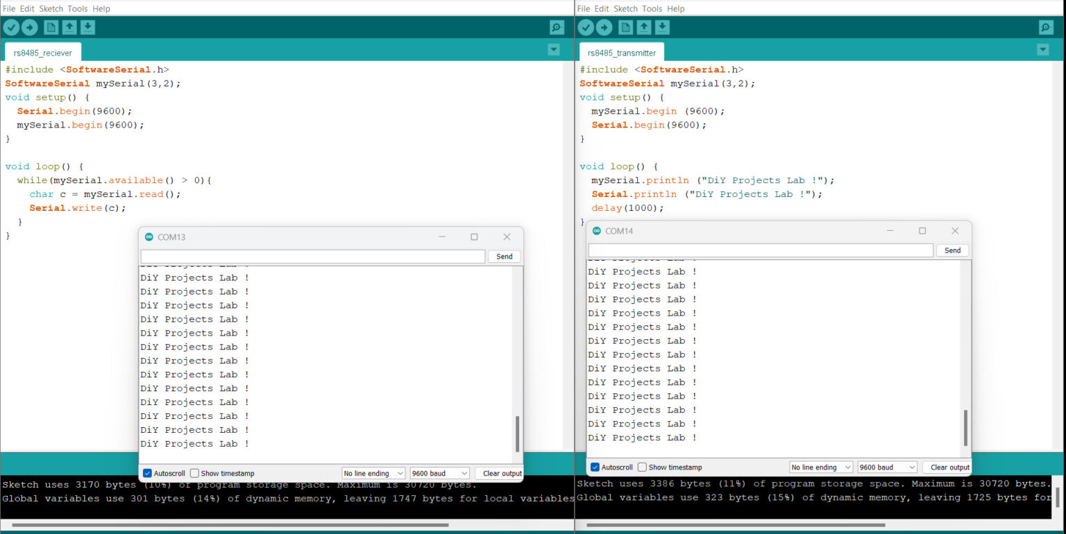
Task: Open tab dropdown arrow in rs8485_reciever window
Action: (553, 50)
